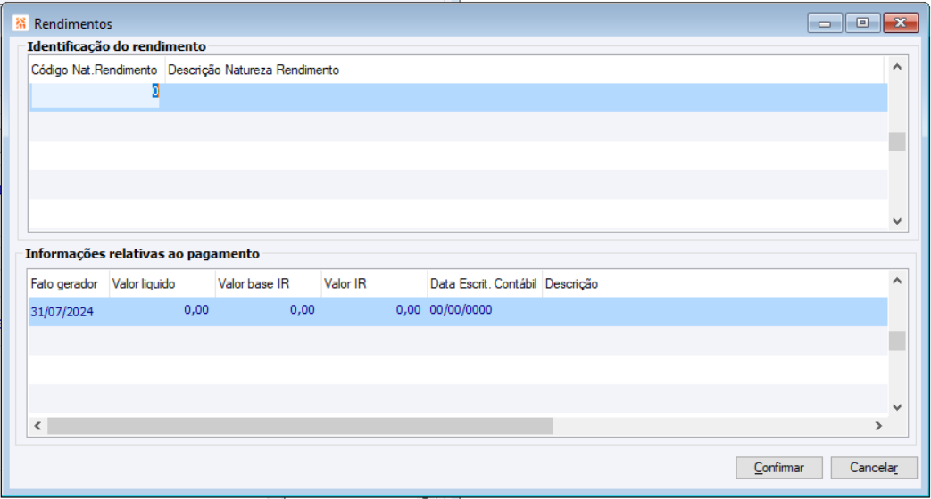Viewport: 931px width, 499px height.
Task: Minimize the Rendimentos window
Action: (x=825, y=23)
